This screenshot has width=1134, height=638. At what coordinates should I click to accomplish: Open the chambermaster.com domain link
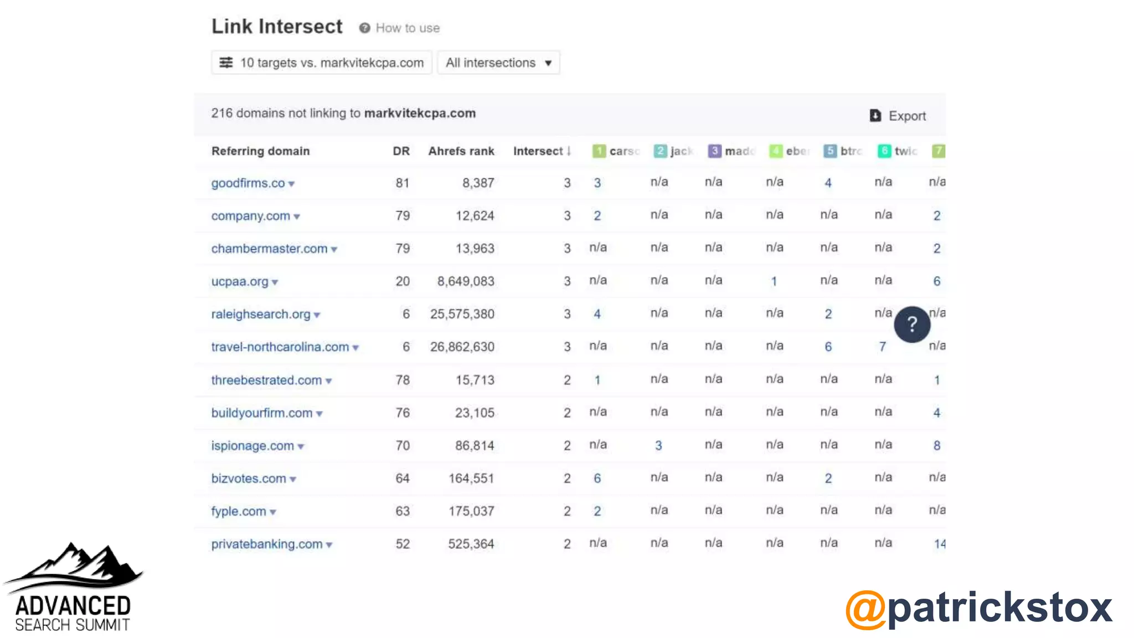(269, 249)
